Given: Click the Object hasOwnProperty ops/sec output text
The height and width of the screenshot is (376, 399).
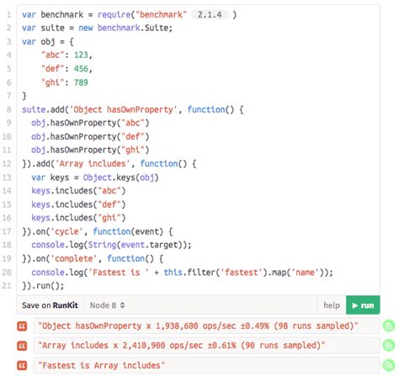Looking at the screenshot, I should [198, 326].
